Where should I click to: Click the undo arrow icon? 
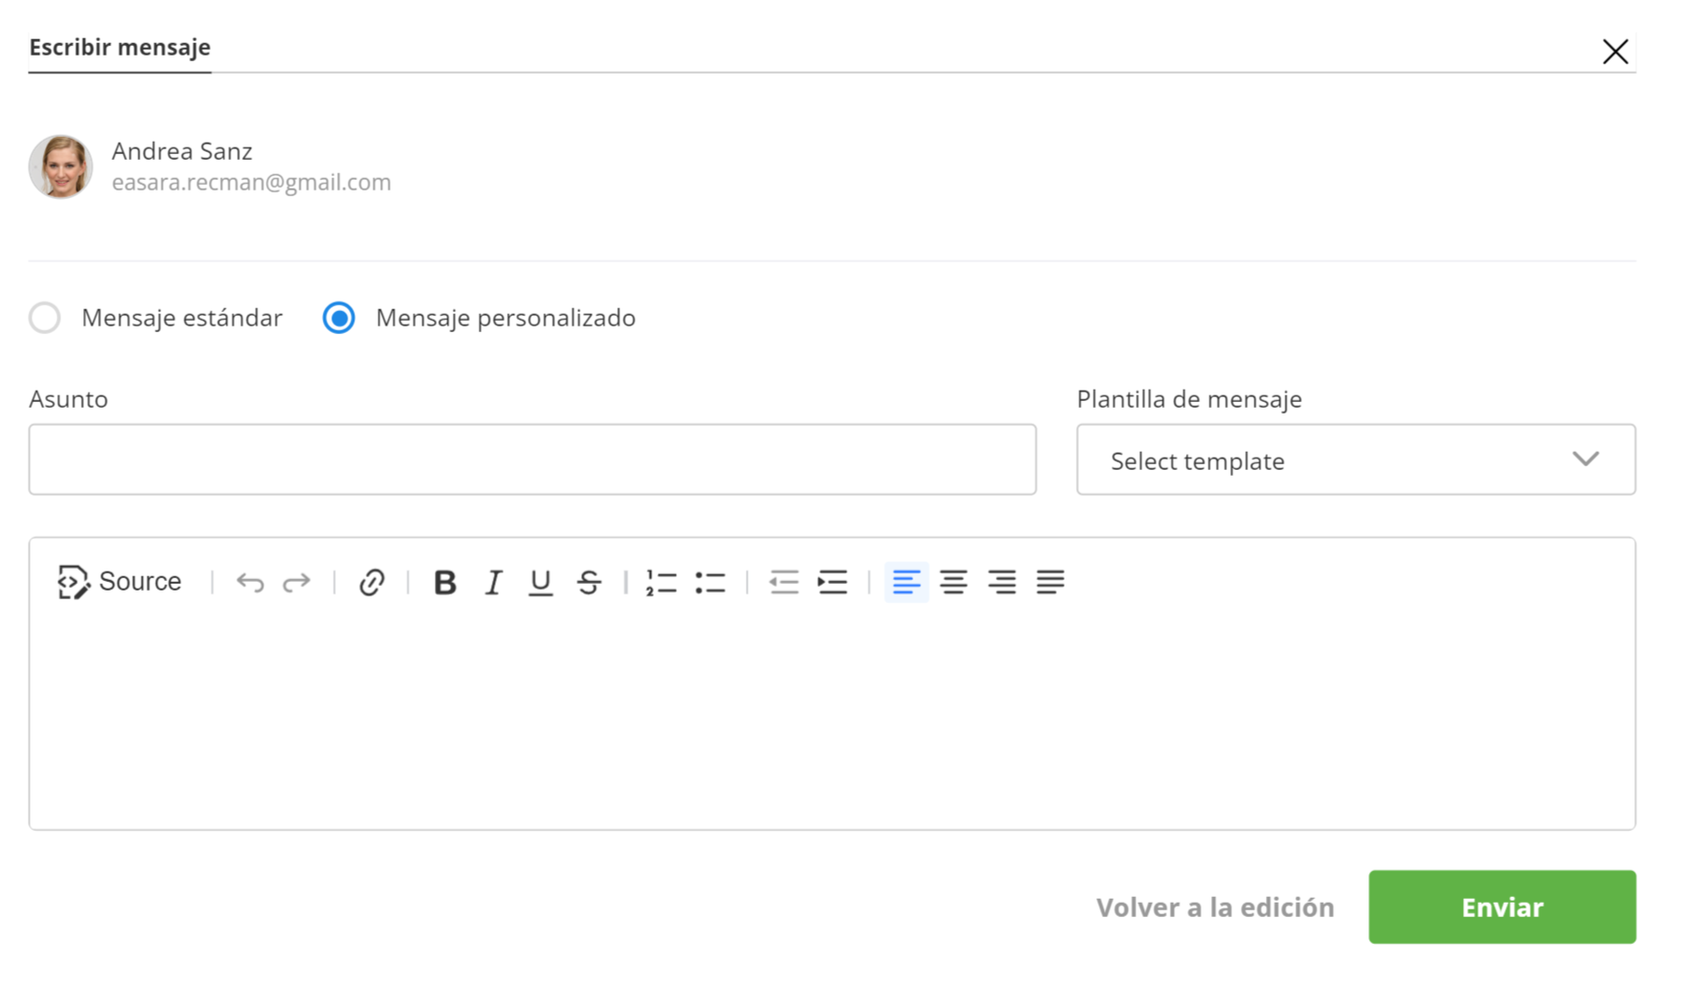[x=250, y=582]
